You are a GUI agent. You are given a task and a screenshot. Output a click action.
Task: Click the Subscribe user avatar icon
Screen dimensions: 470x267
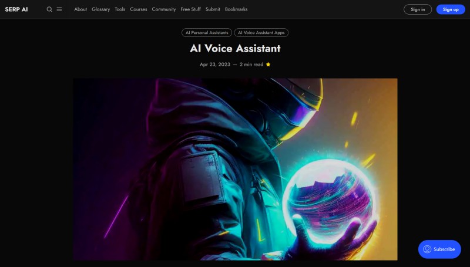point(427,249)
